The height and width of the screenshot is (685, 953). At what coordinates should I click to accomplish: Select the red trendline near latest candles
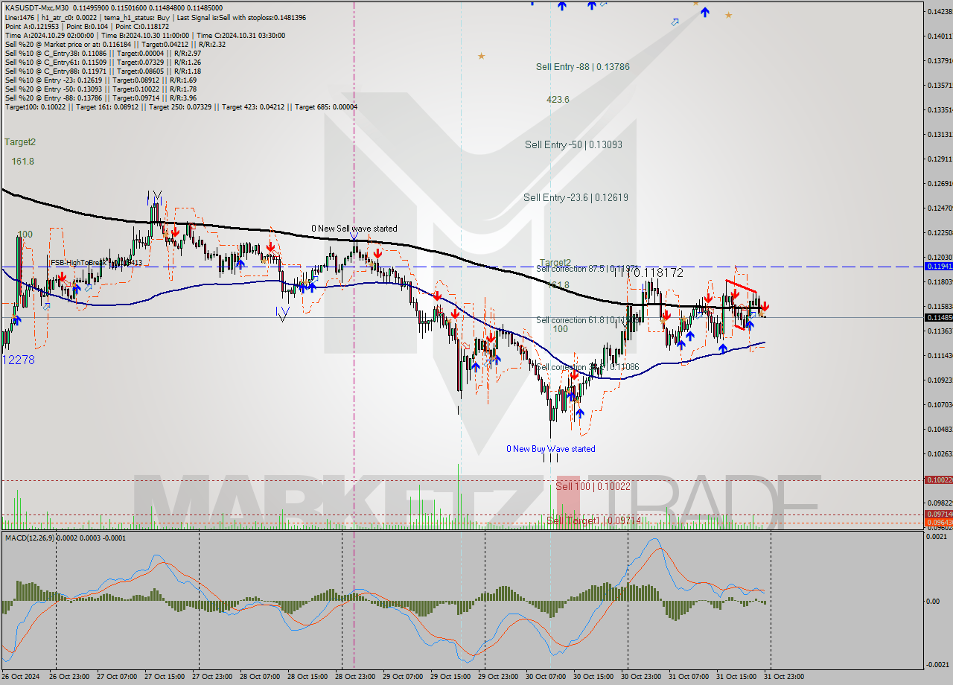[x=742, y=287]
